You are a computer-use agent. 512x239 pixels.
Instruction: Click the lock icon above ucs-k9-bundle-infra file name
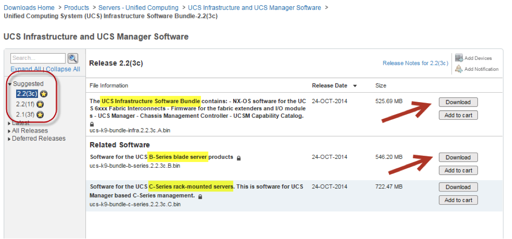click(x=92, y=124)
